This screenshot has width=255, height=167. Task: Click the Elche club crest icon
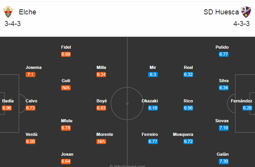[8, 12]
